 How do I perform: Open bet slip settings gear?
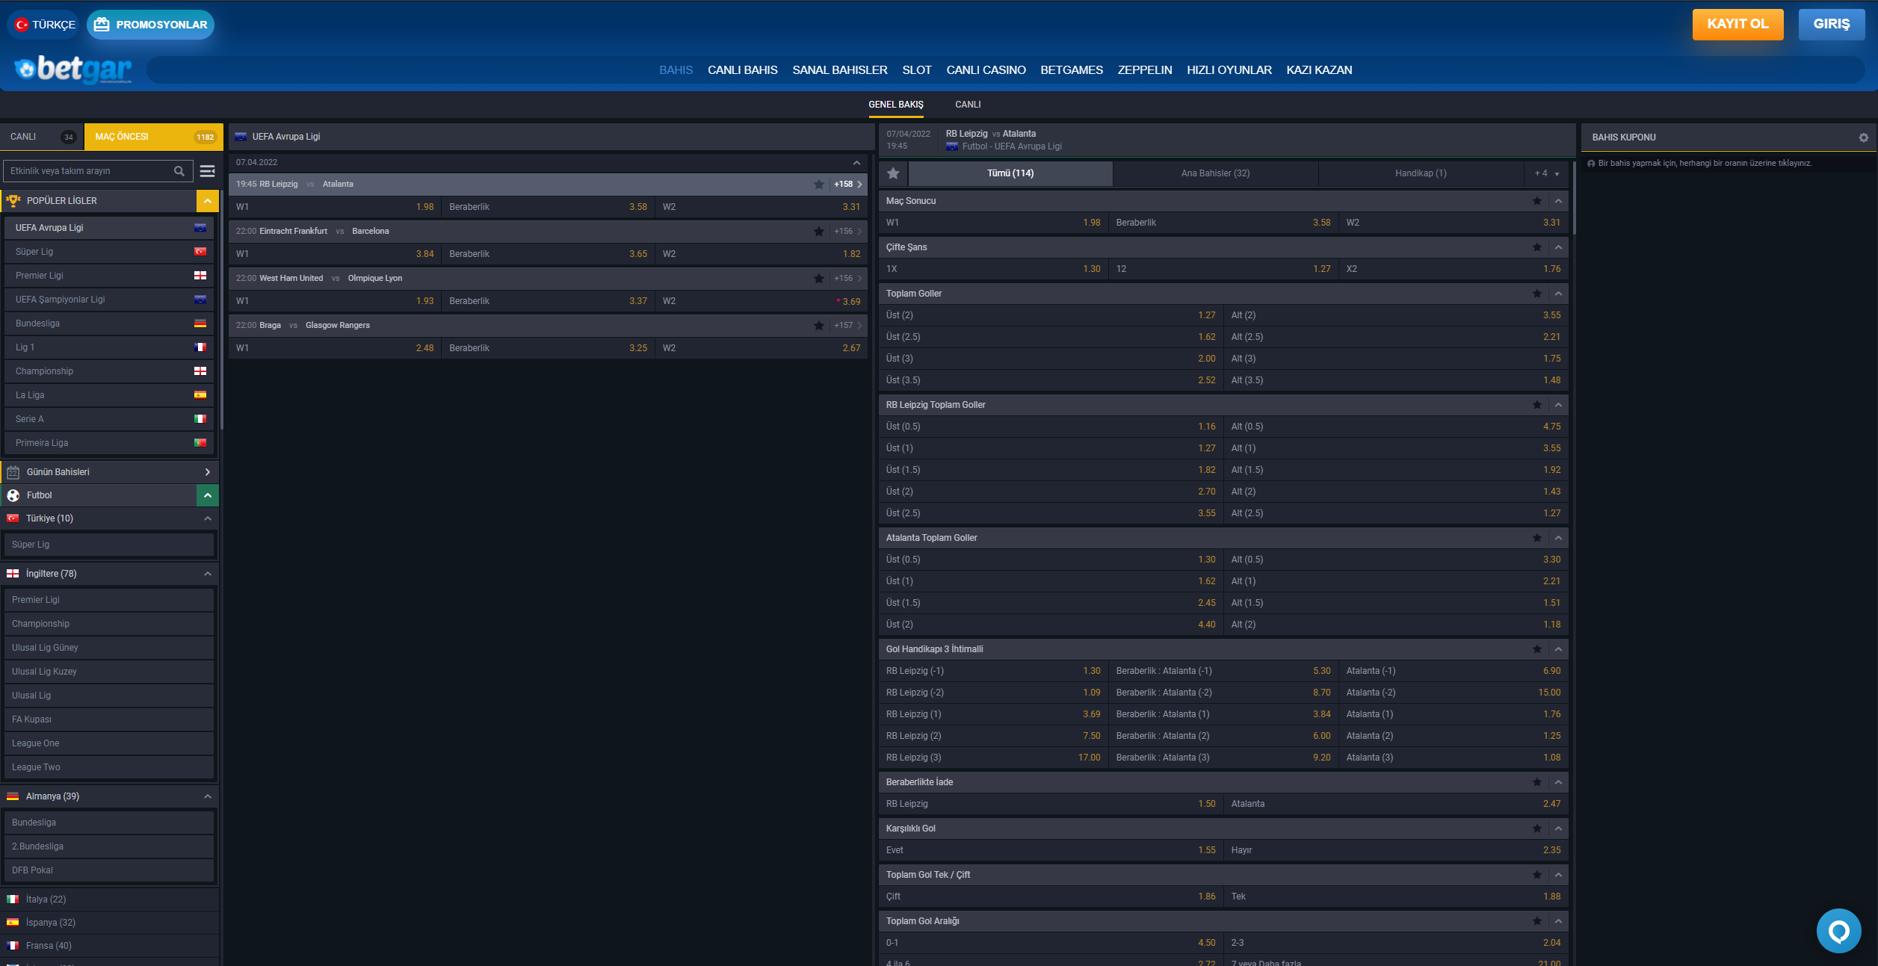(1863, 137)
